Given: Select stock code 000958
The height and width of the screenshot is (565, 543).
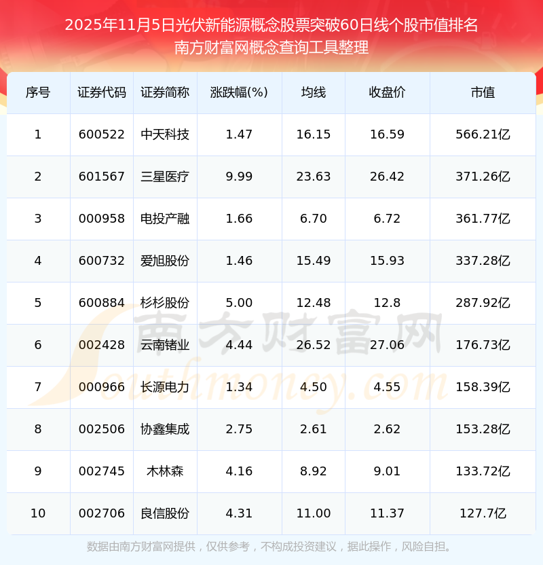Looking at the screenshot, I should [102, 219].
